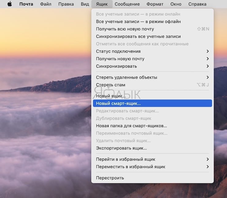The image size is (227, 198).
Task: Expand the 'Синхронизировать' submenu
Action: click(x=152, y=66)
